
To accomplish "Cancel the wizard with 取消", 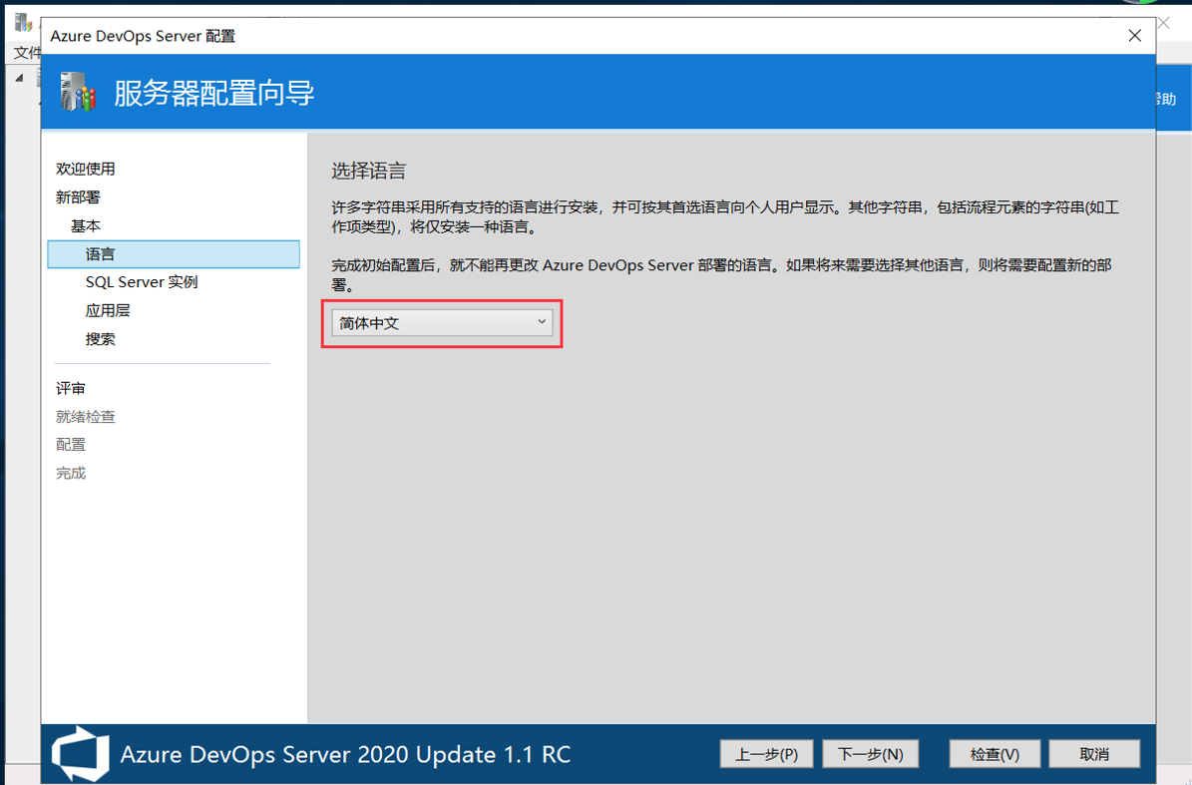I will (x=1094, y=754).
